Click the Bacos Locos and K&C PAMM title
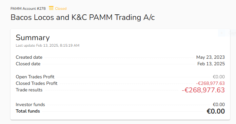The height and width of the screenshot is (124, 236). (83, 17)
